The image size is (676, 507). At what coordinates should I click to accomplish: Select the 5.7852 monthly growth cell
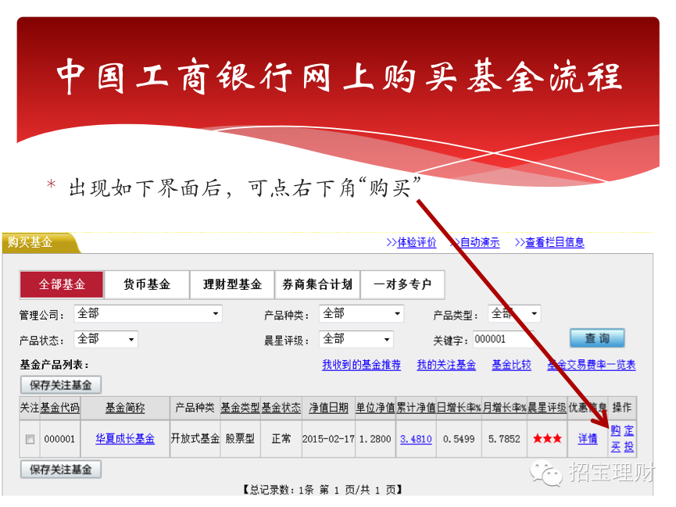pyautogui.click(x=504, y=439)
